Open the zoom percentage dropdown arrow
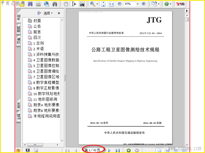 tap(138, 4)
